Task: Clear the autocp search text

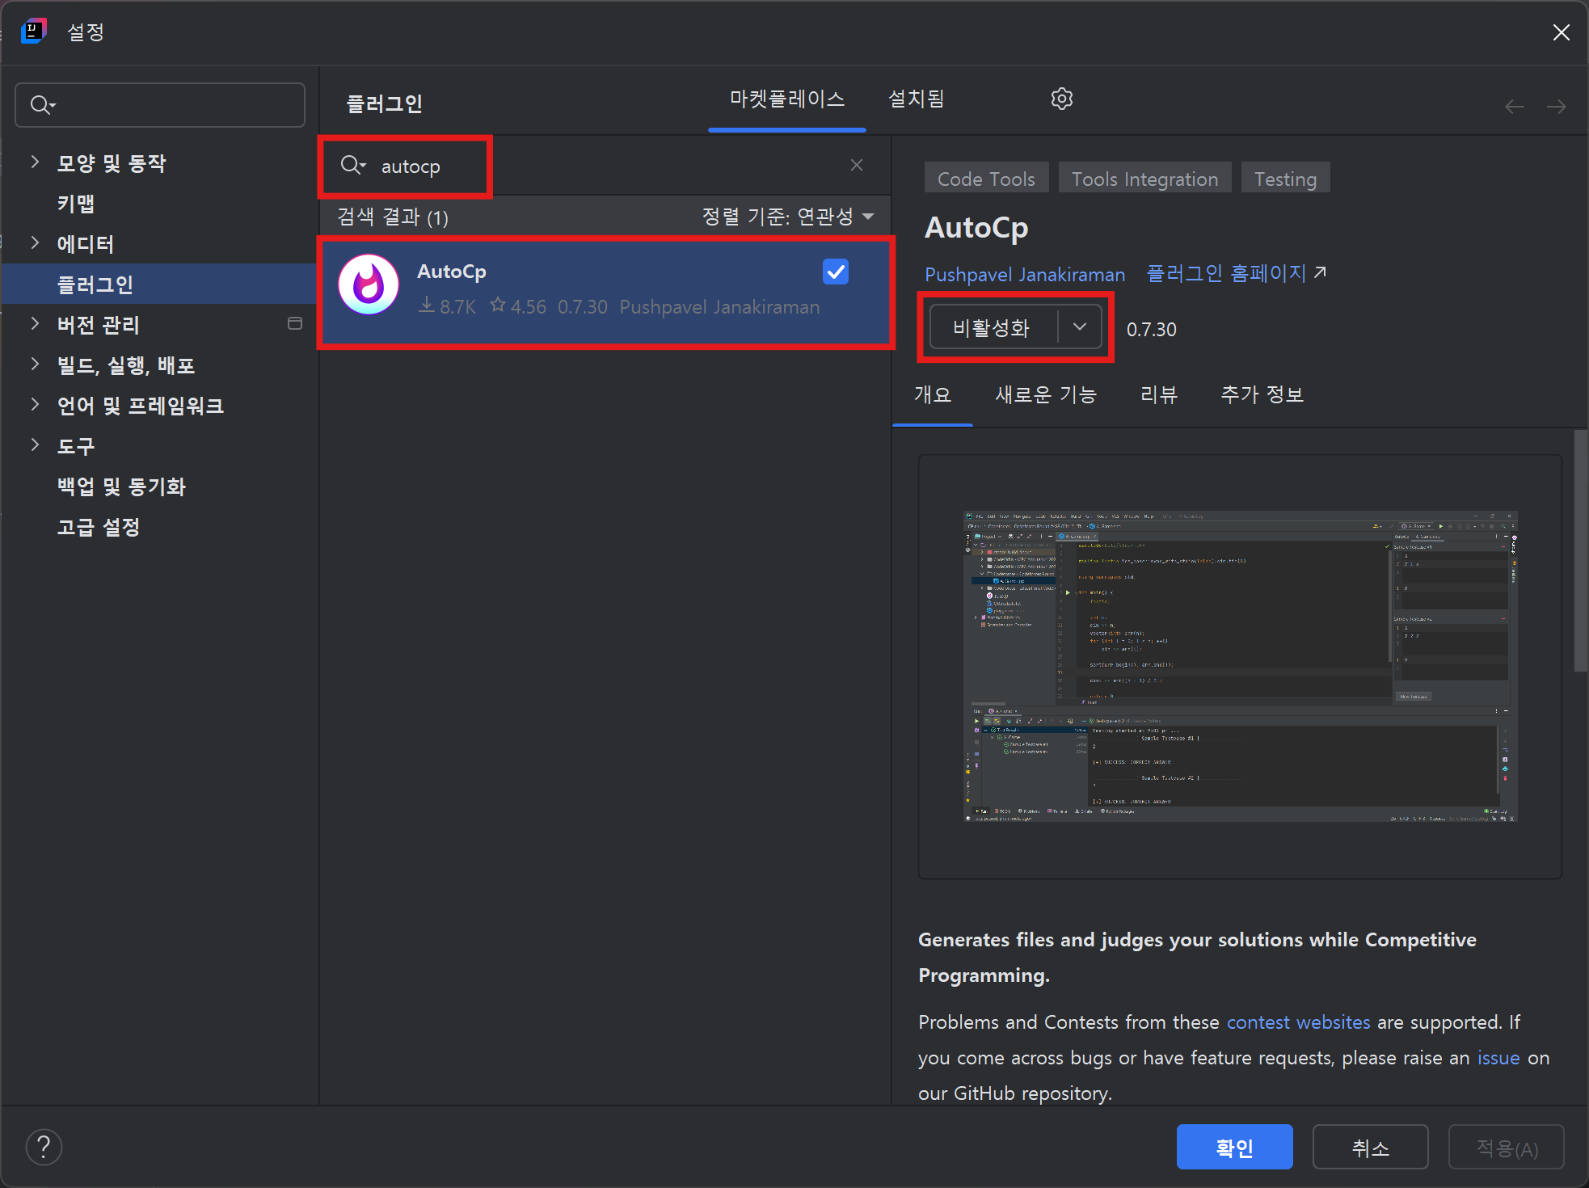Action: pyautogui.click(x=857, y=165)
